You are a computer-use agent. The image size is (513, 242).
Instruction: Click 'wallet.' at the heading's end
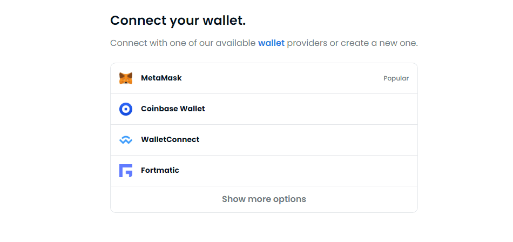[224, 21]
